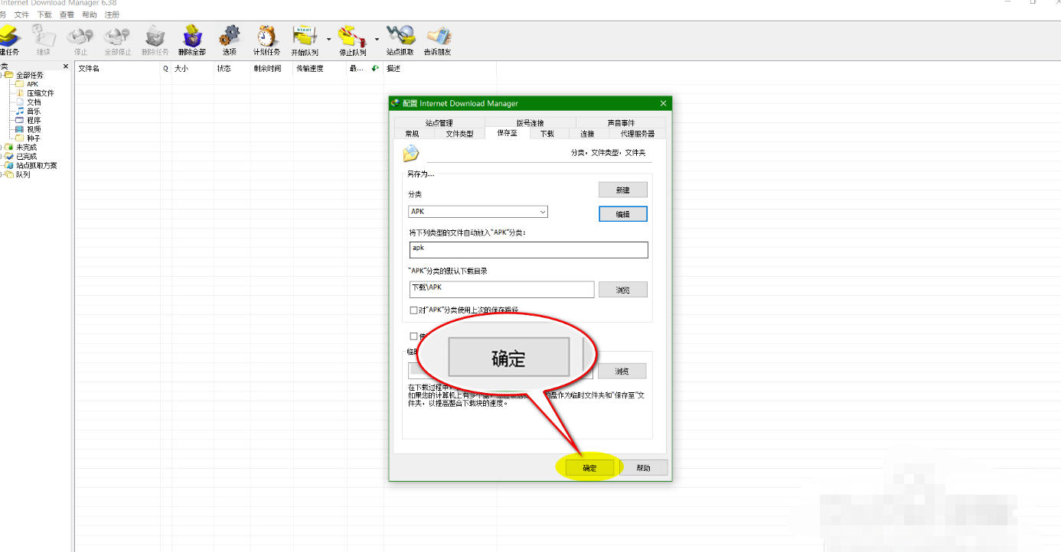1061x552 pixels.
Task: Click the music note icon beside 音乐
Action: point(20,111)
